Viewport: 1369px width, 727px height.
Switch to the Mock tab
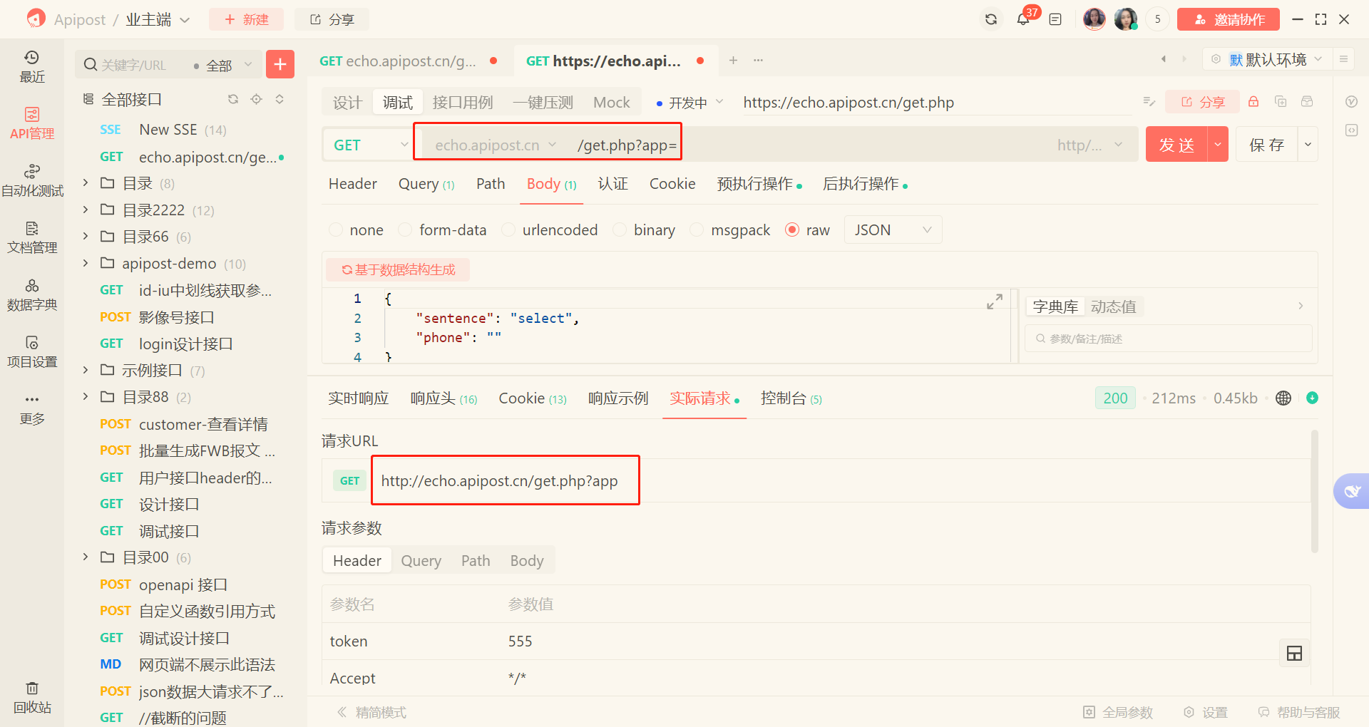[x=612, y=103]
